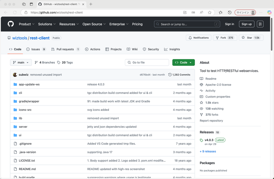
Task: Open the split screen icon in address bar
Action: pos(185,12)
